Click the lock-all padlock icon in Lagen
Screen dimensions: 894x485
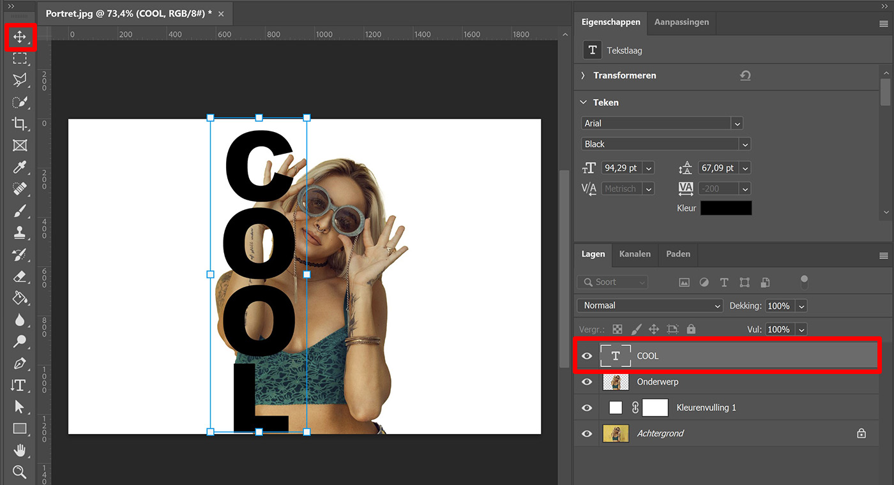tap(690, 329)
